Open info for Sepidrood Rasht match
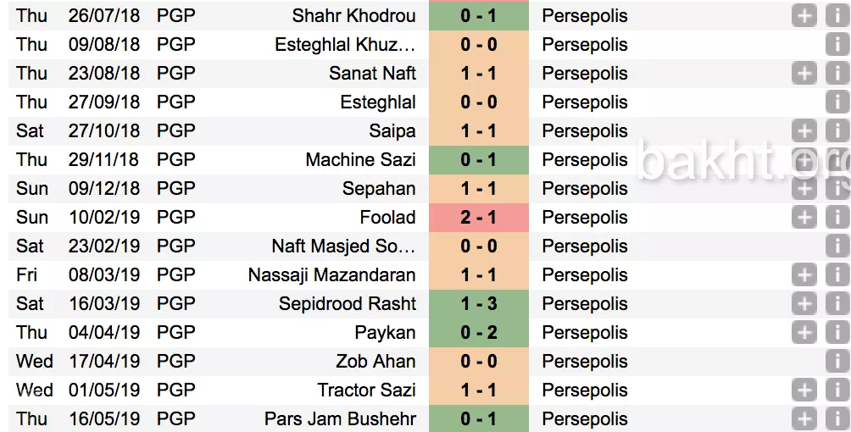The height and width of the screenshot is (432, 851). [x=837, y=304]
